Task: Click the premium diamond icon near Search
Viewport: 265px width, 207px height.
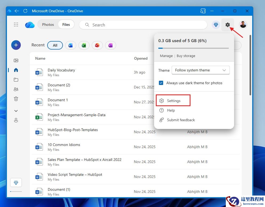Action: [x=216, y=25]
